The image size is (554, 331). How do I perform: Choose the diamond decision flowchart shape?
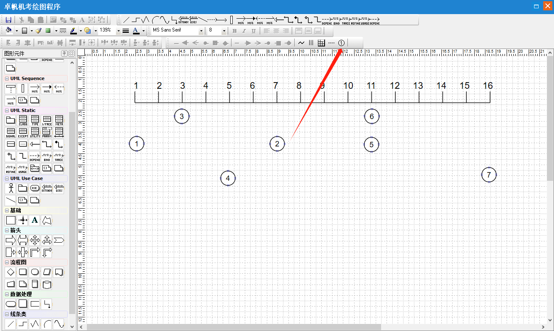(11, 272)
